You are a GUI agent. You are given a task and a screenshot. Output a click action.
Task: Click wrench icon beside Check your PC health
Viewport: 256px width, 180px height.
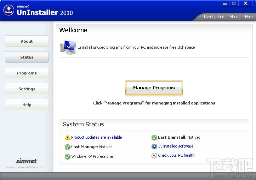[x=154, y=156]
